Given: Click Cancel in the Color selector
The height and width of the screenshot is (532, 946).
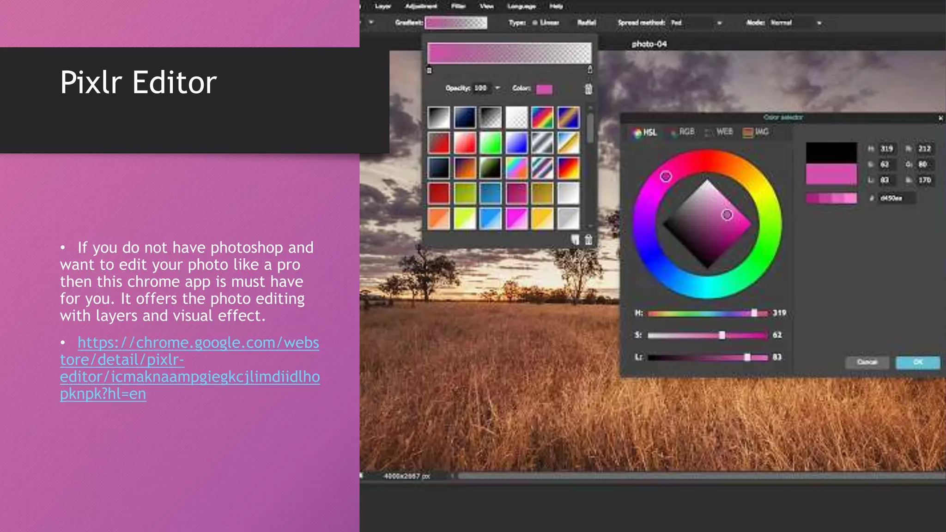Looking at the screenshot, I should tap(867, 362).
